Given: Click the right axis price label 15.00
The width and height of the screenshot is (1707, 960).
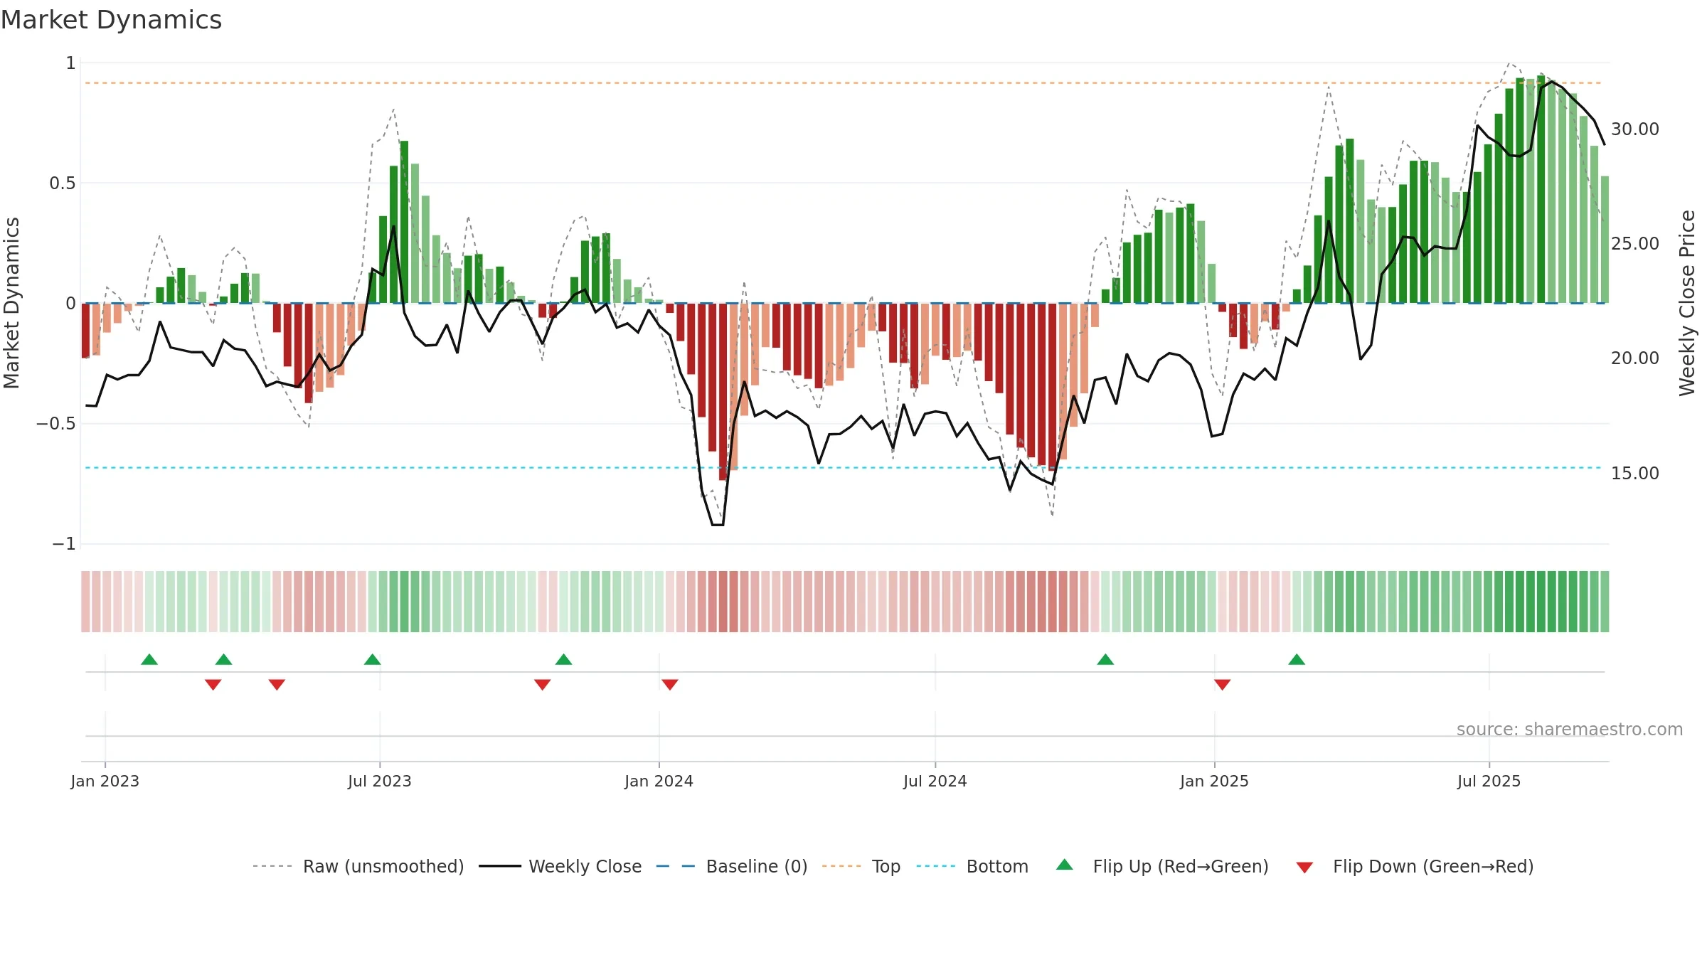Looking at the screenshot, I should click(1635, 474).
